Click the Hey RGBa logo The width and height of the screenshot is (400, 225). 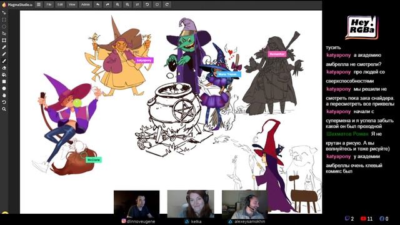pyautogui.click(x=362, y=27)
